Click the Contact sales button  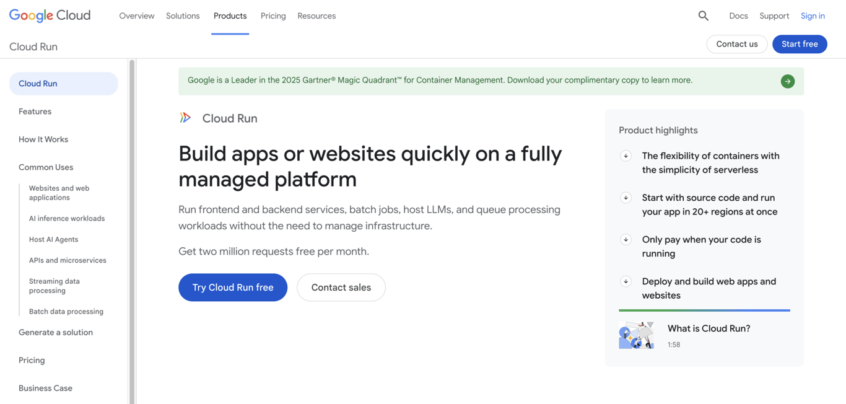click(x=341, y=288)
